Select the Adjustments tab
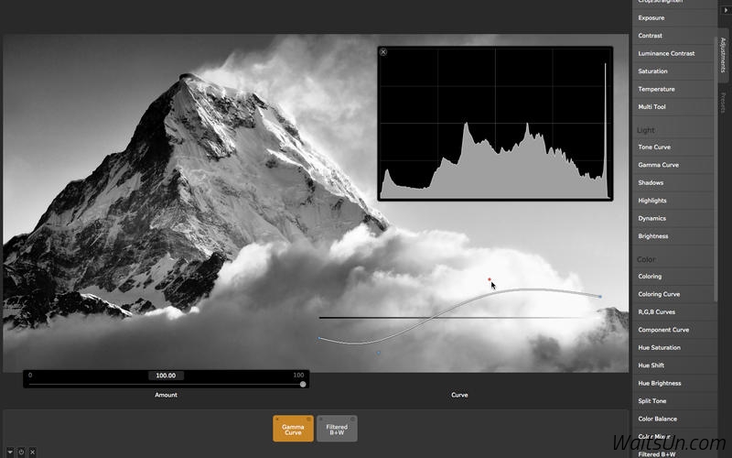The height and width of the screenshot is (458, 732). pos(723,57)
